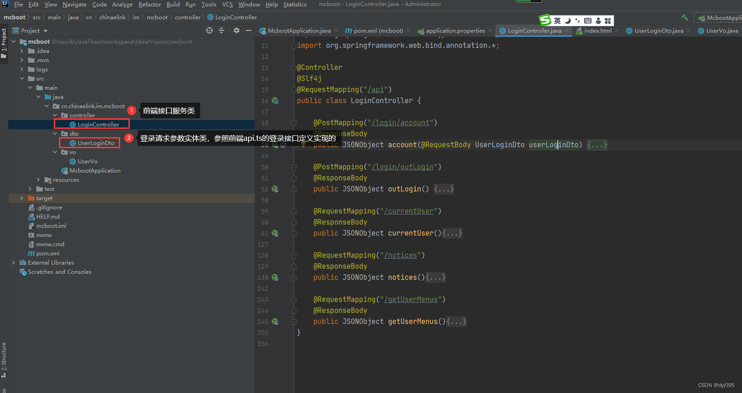The width and height of the screenshot is (742, 393).
Task: Switch to the UserVo.java tab
Action: click(718, 31)
